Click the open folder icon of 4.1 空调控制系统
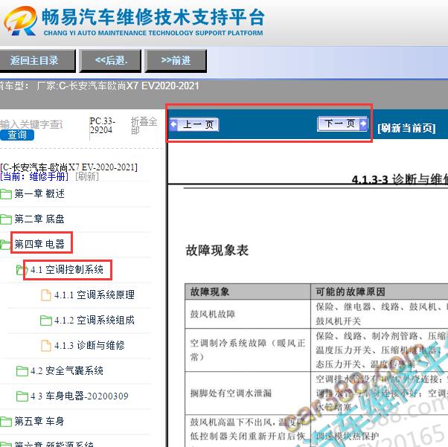 coord(22,270)
